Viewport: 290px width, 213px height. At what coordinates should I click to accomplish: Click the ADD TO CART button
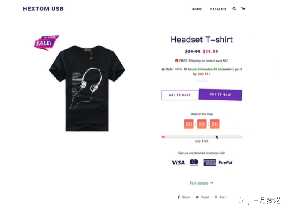(180, 95)
